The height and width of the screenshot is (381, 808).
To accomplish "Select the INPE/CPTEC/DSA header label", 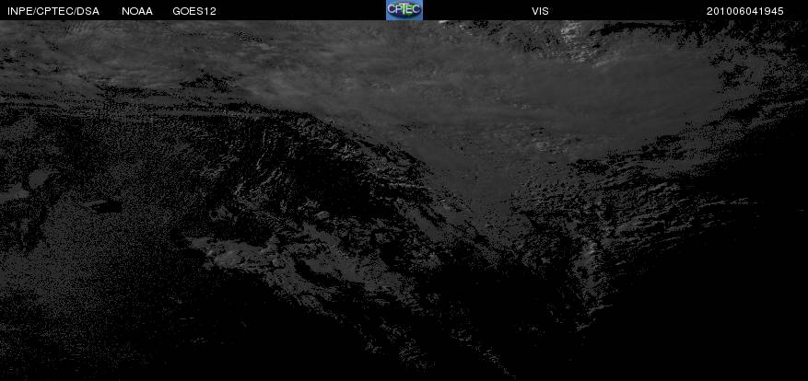I will pyautogui.click(x=53, y=11).
